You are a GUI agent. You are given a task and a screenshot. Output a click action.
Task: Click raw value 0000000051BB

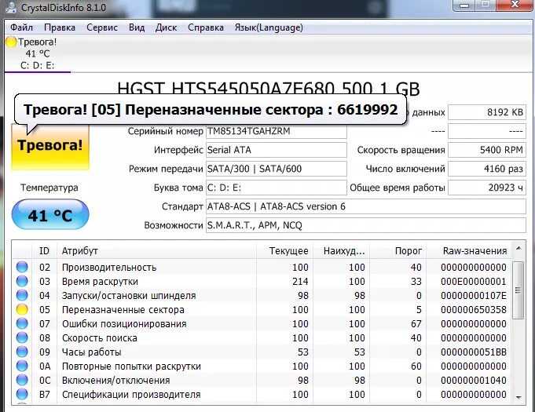click(474, 352)
